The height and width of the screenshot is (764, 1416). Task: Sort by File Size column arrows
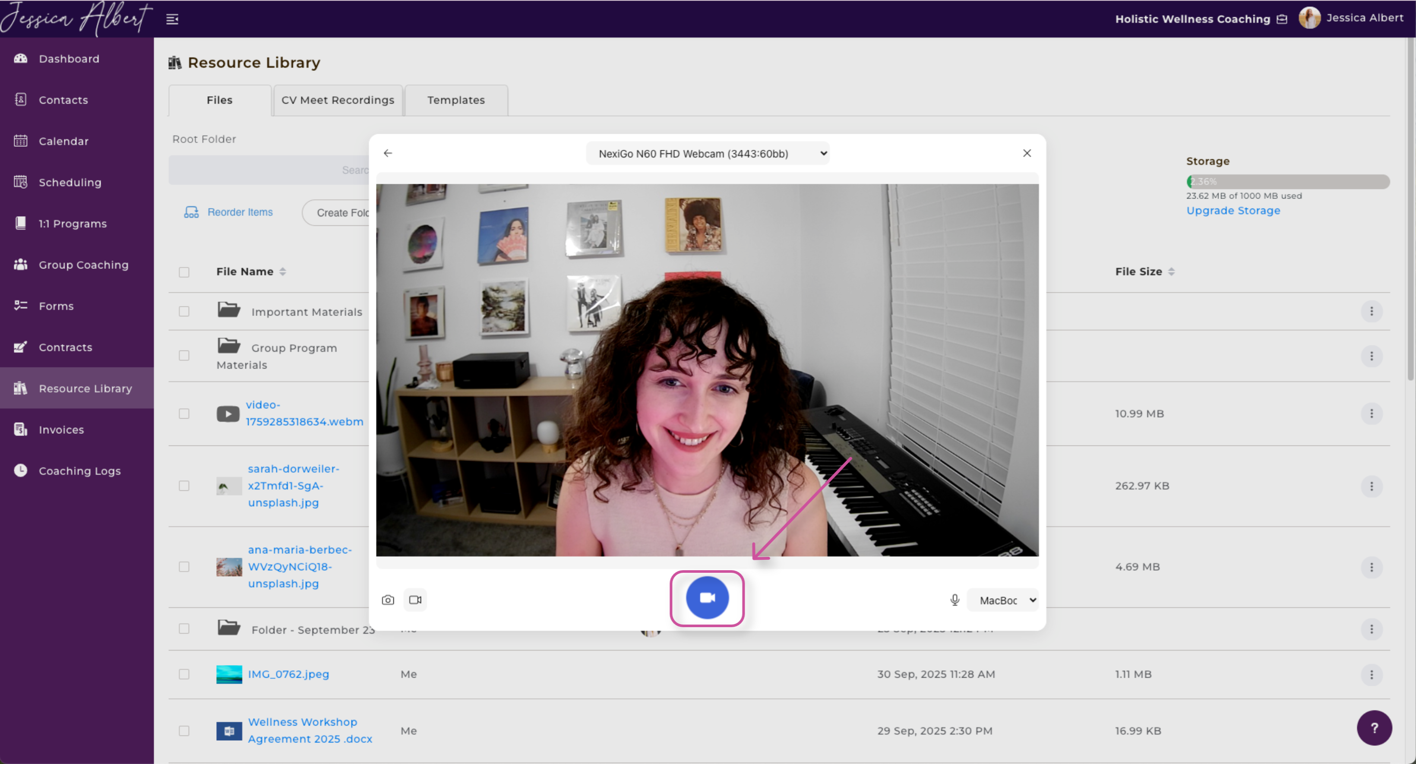tap(1171, 272)
